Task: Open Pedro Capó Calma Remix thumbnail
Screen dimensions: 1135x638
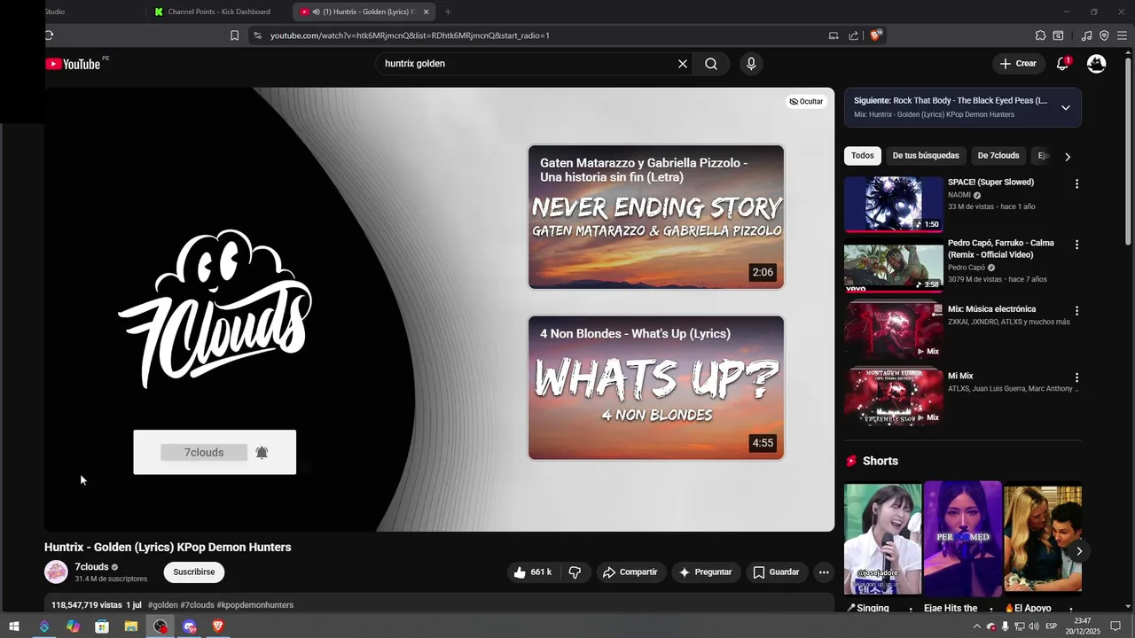Action: pos(894,265)
